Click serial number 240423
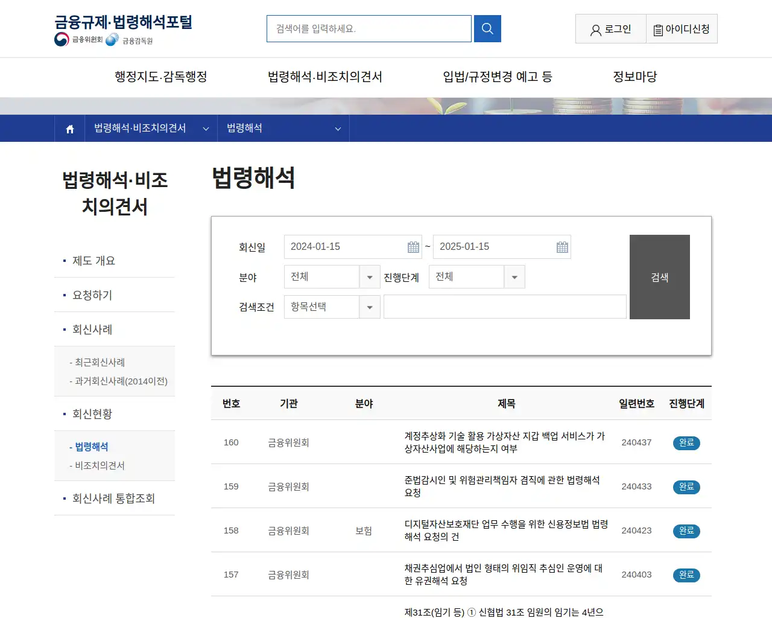772x618 pixels. click(x=636, y=530)
